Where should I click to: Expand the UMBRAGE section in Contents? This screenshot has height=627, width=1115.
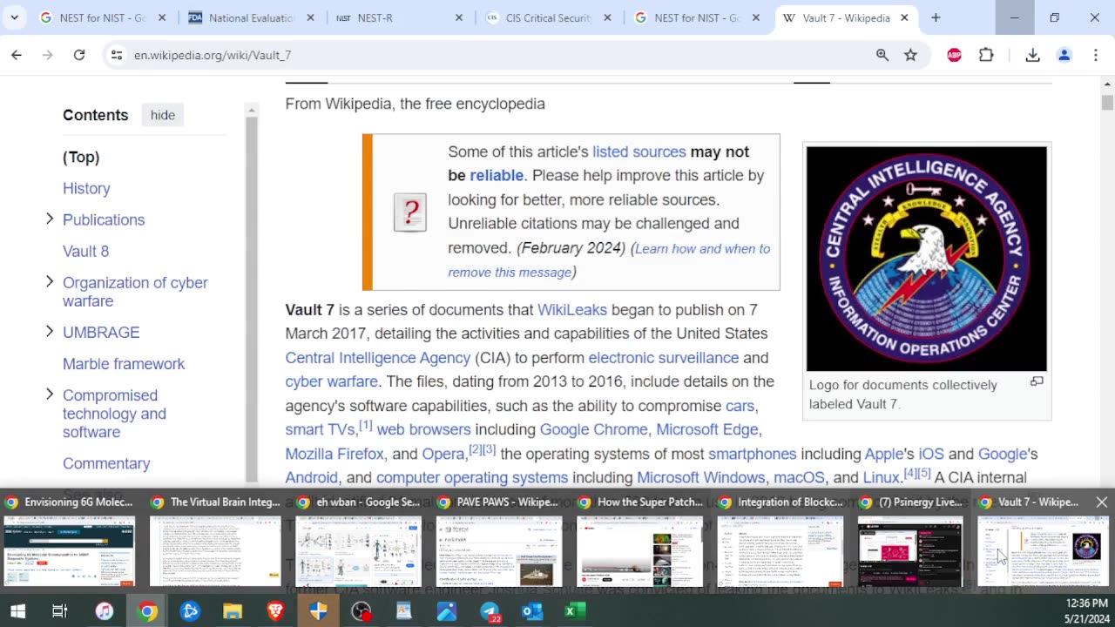50,331
